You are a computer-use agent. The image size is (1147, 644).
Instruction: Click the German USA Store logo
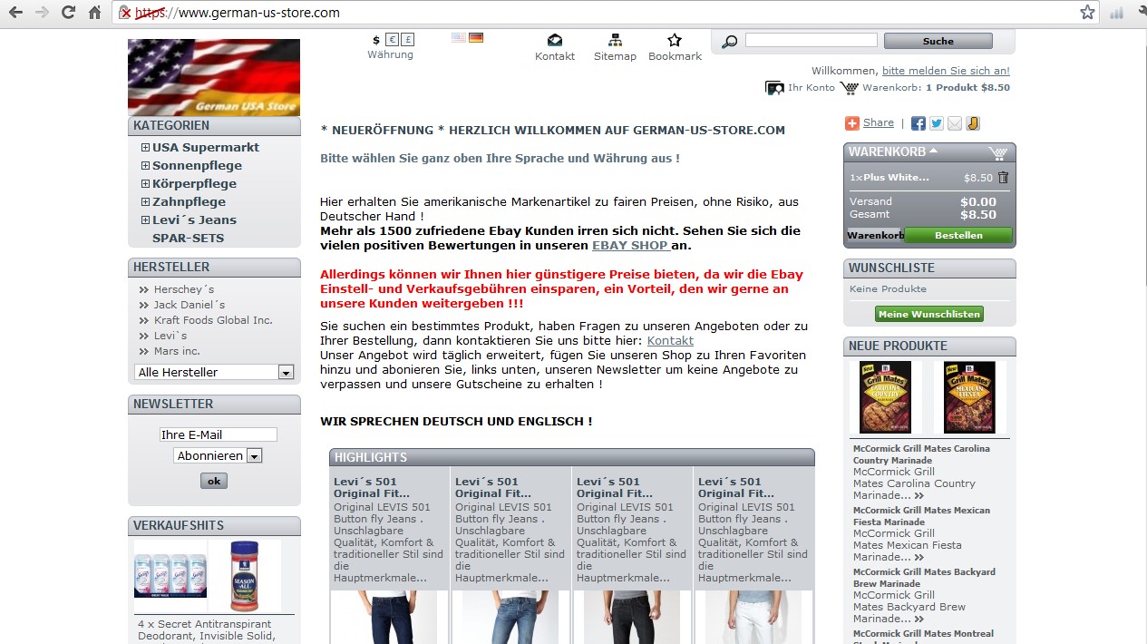pyautogui.click(x=214, y=77)
